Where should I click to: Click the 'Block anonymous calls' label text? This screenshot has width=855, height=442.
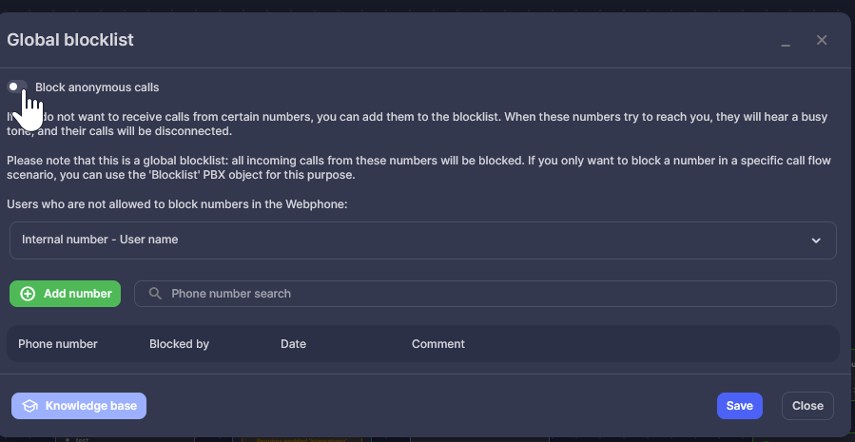click(x=97, y=87)
